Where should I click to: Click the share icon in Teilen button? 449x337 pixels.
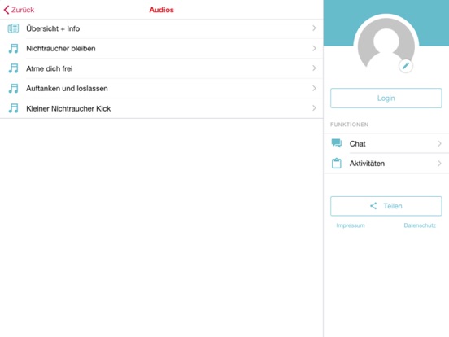373,206
